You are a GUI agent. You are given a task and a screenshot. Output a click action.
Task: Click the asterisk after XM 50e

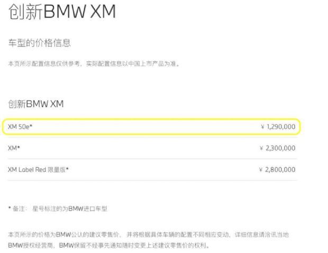(x=31, y=126)
